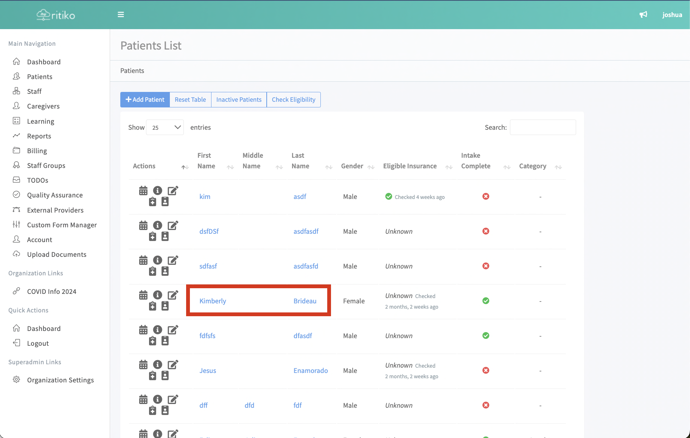690x438 pixels.
Task: Click the ID badge icon for sdfasf
Action: click(165, 271)
